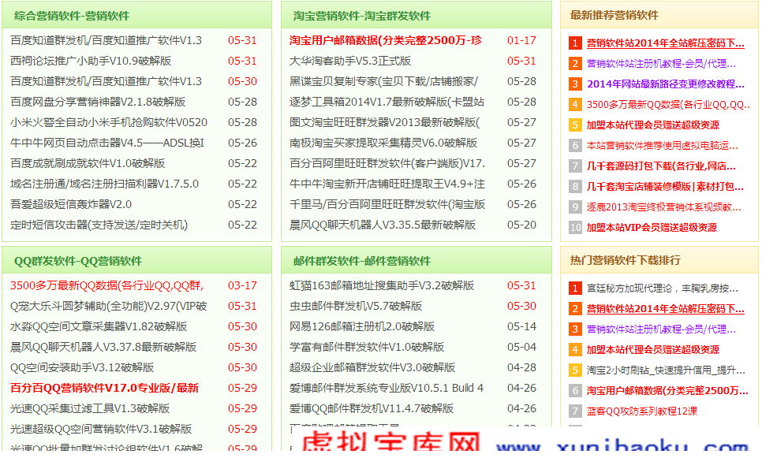Open 营销软件站2014年全站解压密码 in 最新推荐
Screen dimensions: 762x469
tap(665, 43)
